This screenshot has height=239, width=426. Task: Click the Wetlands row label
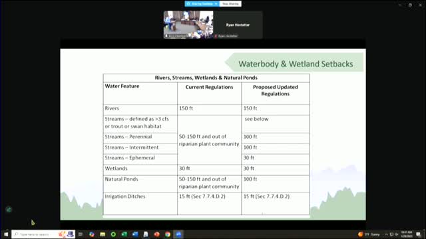(x=116, y=169)
